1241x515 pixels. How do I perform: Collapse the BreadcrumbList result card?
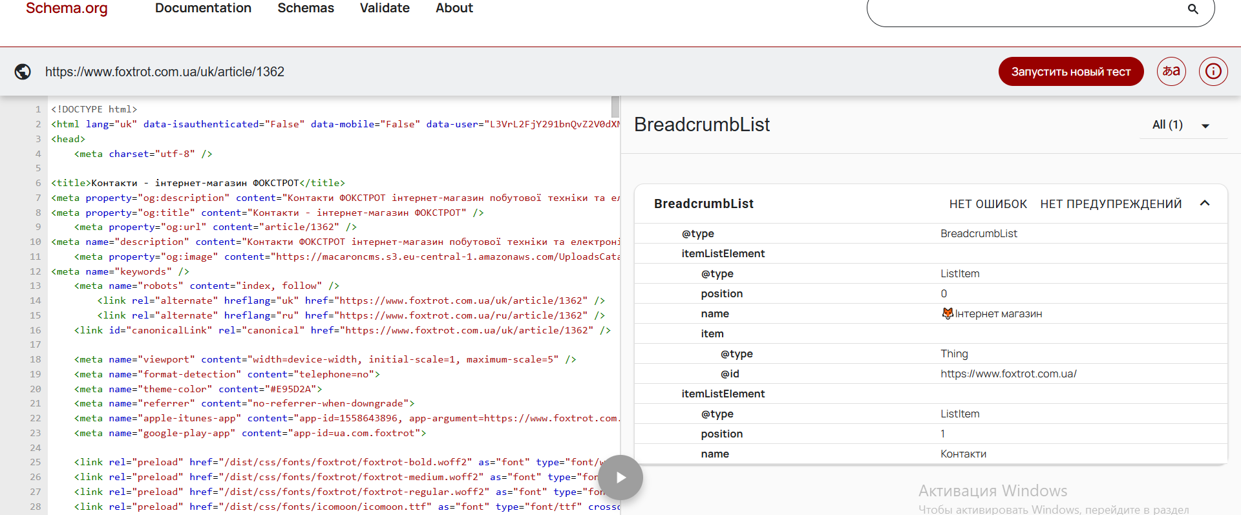(1205, 204)
